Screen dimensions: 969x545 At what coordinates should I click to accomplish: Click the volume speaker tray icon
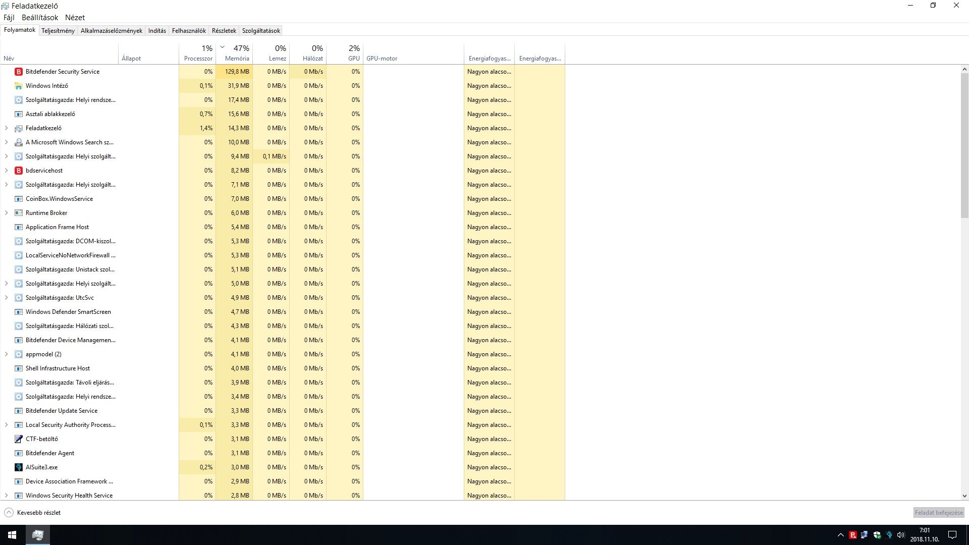[x=901, y=535]
